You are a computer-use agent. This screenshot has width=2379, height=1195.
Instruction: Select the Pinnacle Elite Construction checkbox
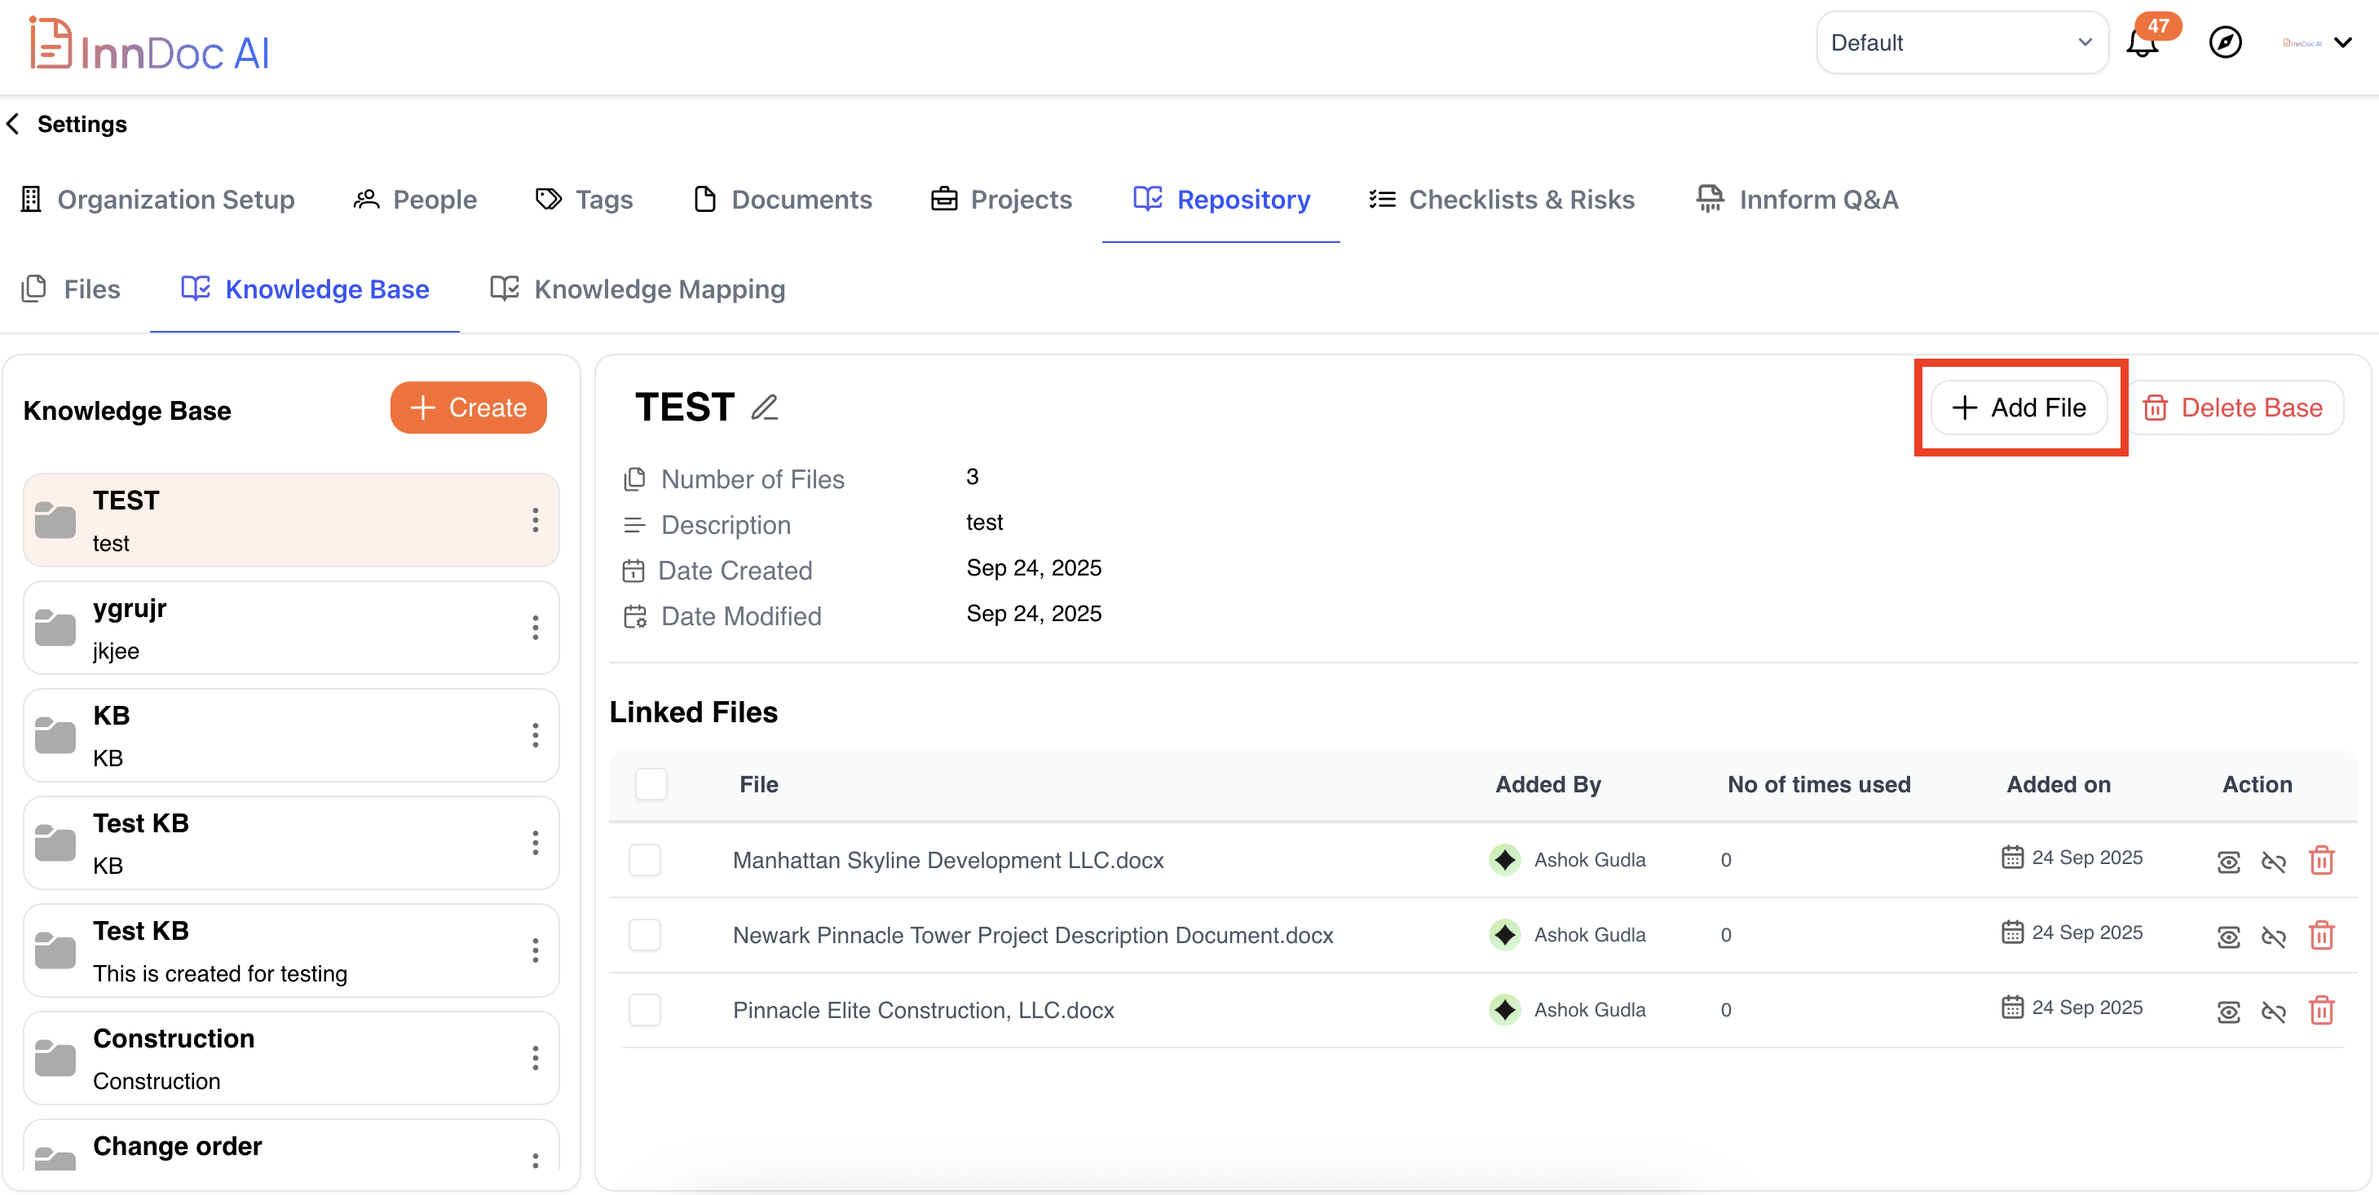tap(645, 1009)
